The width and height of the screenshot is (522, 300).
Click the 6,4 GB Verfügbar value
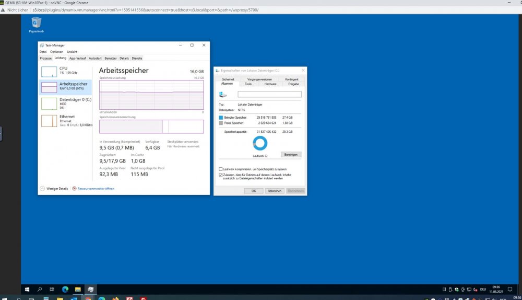pos(152,148)
